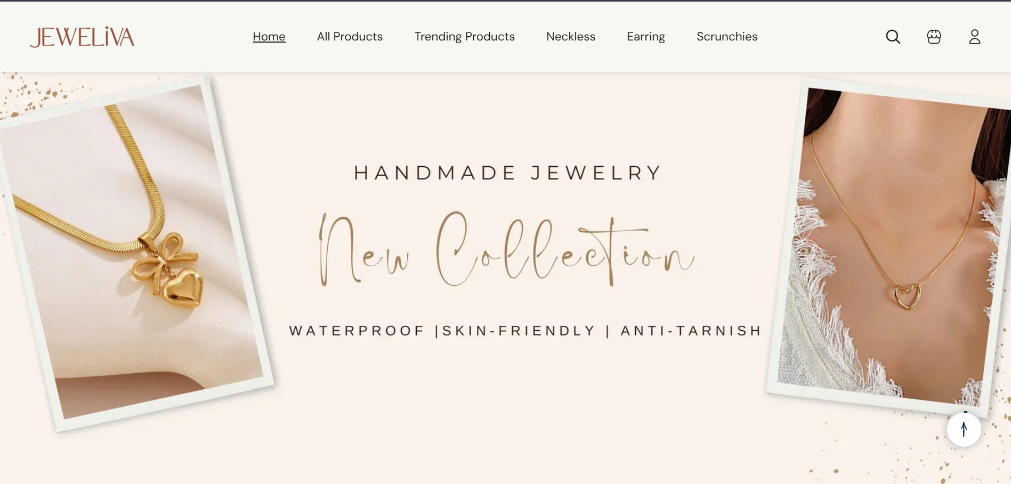Click the SKIN-FRIENDLY text in tagline
The height and width of the screenshot is (484, 1011).
click(x=519, y=331)
